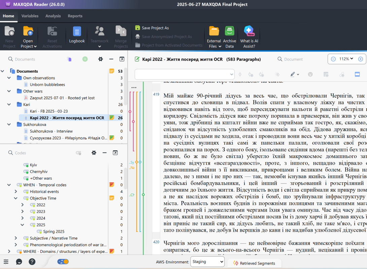This screenshot has width=367, height=269.
Task: Click the Codes search field
Action: tap(20, 153)
